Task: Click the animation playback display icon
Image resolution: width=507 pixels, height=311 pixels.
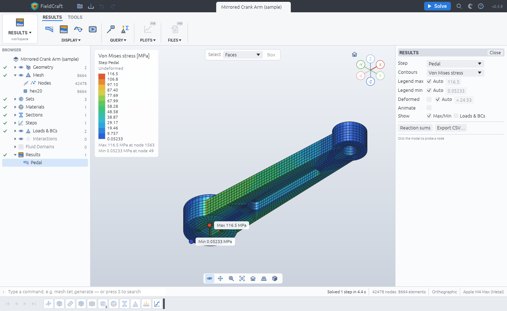Action: [93, 29]
